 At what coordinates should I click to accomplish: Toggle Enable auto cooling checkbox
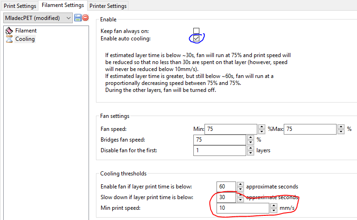pos(197,39)
